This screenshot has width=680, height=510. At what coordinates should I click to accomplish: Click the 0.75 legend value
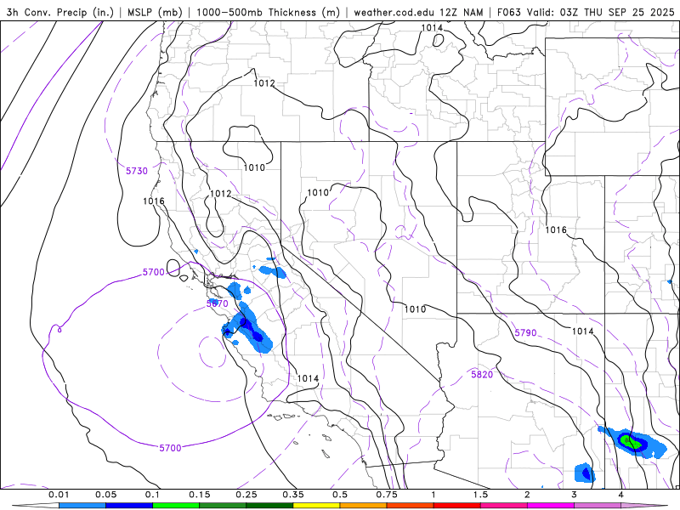387,495
